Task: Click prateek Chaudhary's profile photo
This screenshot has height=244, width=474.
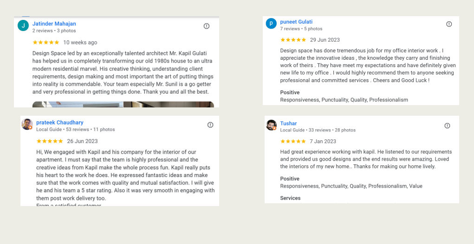Action: [x=27, y=124]
